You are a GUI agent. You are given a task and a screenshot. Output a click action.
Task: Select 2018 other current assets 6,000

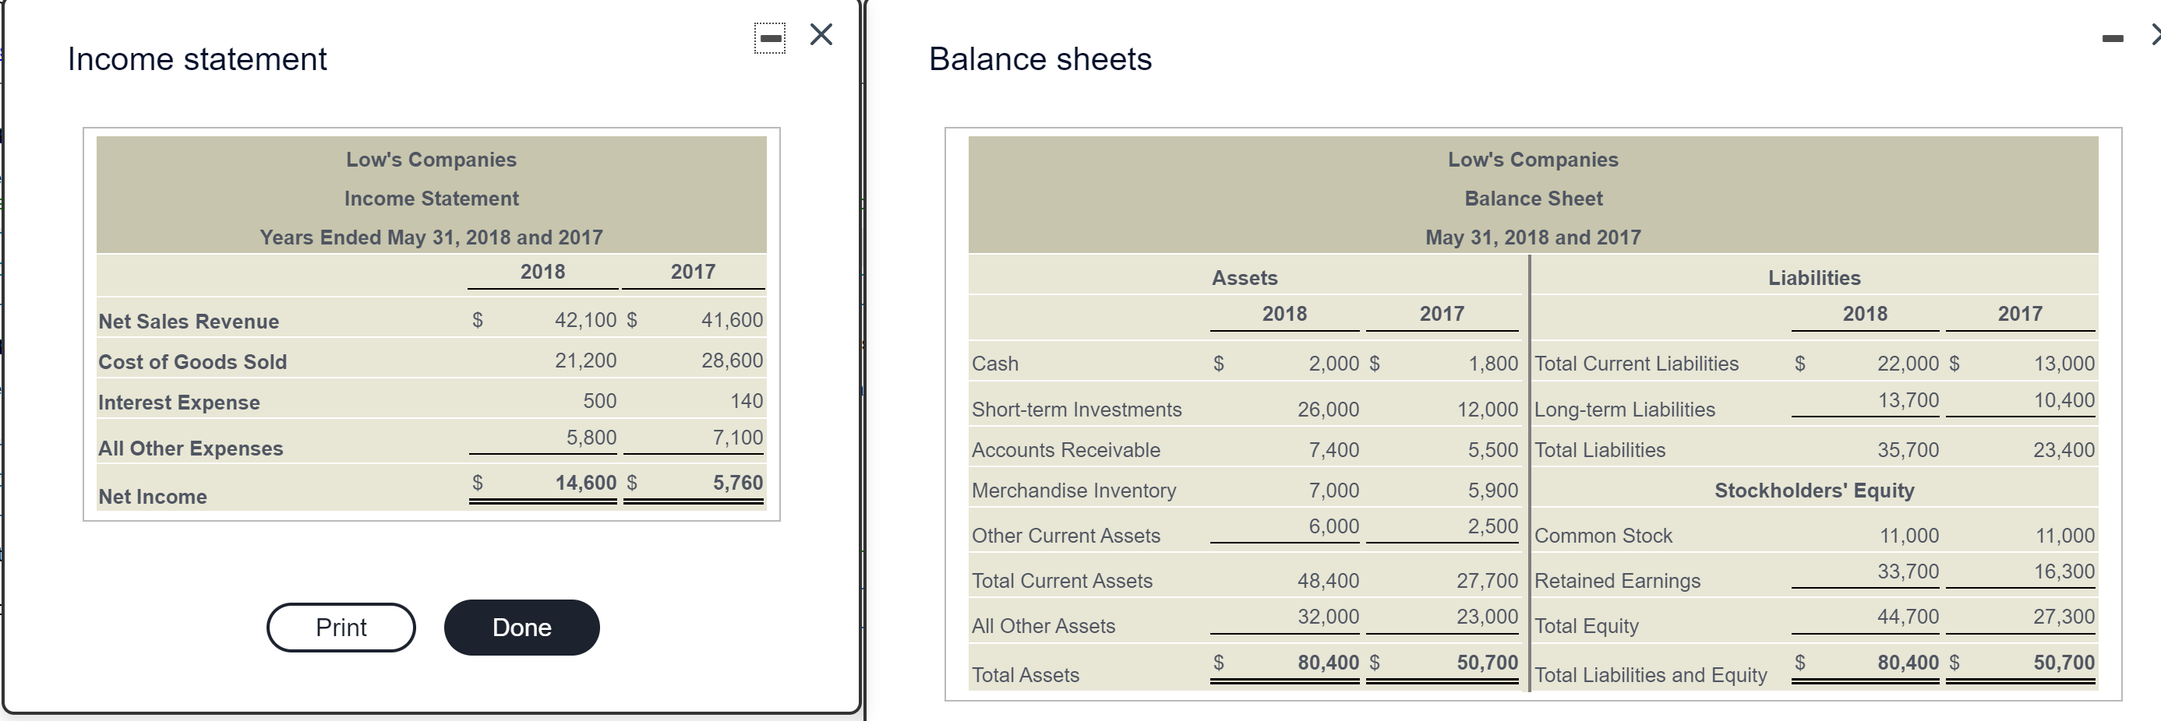point(1334,526)
